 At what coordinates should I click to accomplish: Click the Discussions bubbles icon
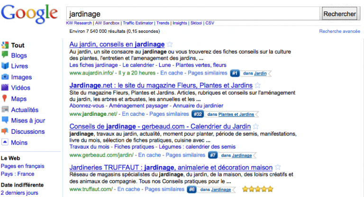coord(5,131)
